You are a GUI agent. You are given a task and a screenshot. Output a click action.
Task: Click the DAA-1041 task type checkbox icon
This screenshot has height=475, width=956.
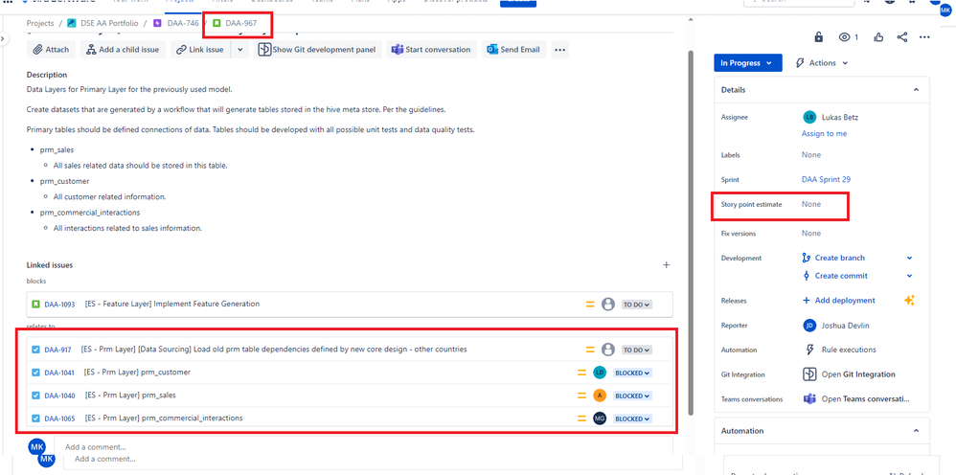[35, 373]
